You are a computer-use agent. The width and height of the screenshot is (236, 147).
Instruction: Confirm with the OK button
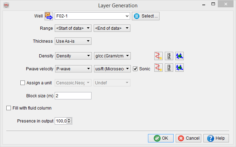(x=161, y=138)
